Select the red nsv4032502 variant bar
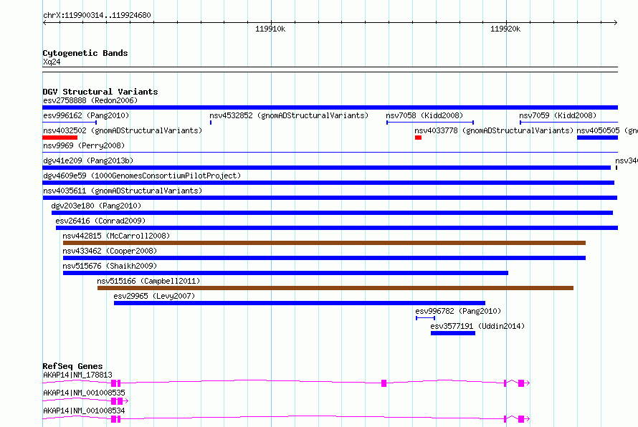 (x=59, y=138)
